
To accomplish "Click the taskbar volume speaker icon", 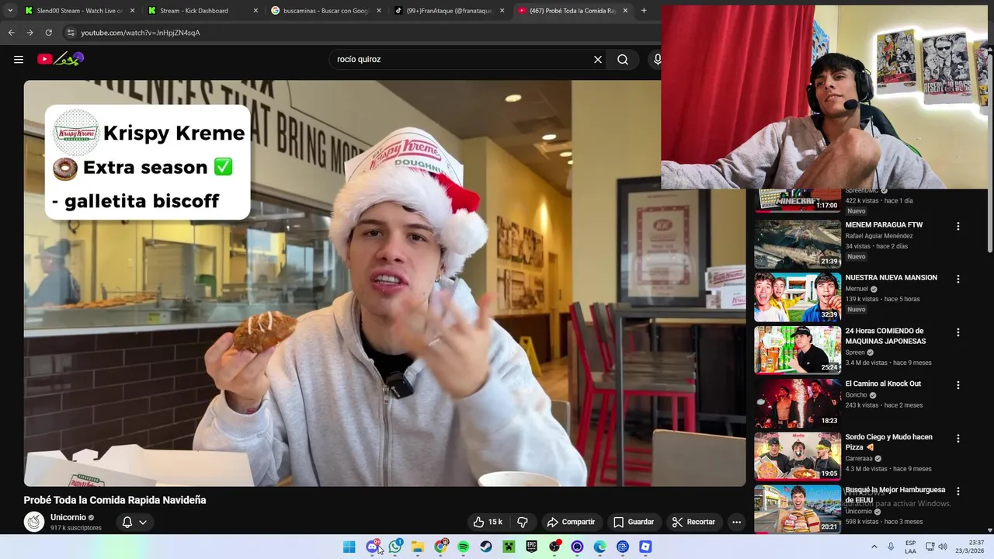I will [x=943, y=547].
